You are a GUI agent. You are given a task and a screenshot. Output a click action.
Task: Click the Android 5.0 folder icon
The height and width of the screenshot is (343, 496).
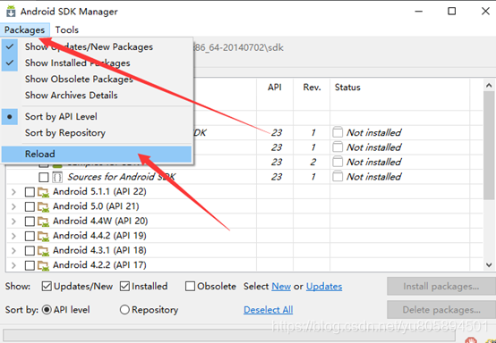[44, 206]
